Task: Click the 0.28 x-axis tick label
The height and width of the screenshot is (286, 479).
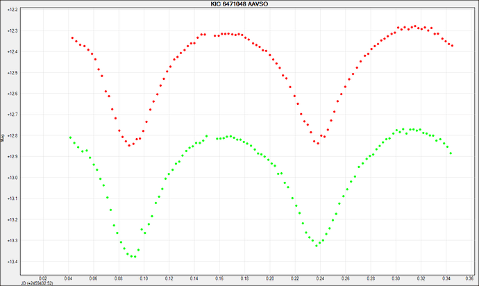Action: [371, 278]
